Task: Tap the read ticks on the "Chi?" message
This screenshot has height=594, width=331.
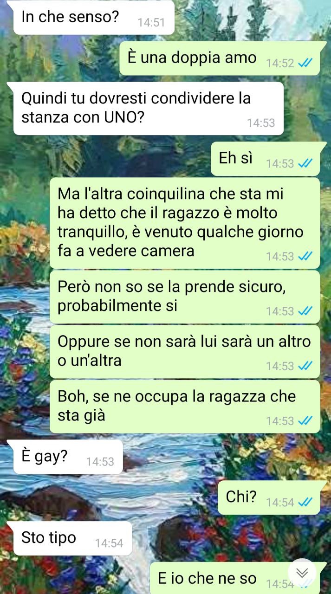Action: [x=305, y=502]
